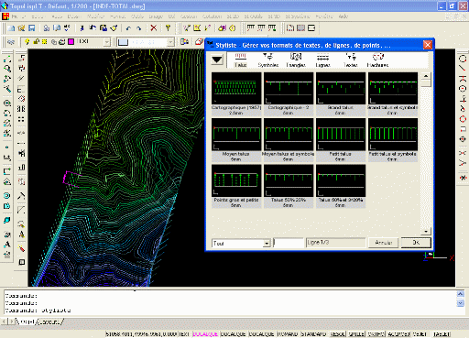The height and width of the screenshot is (338, 469).
Task: Click the text 'A' tool in left toolbar
Action: (x=7, y=245)
